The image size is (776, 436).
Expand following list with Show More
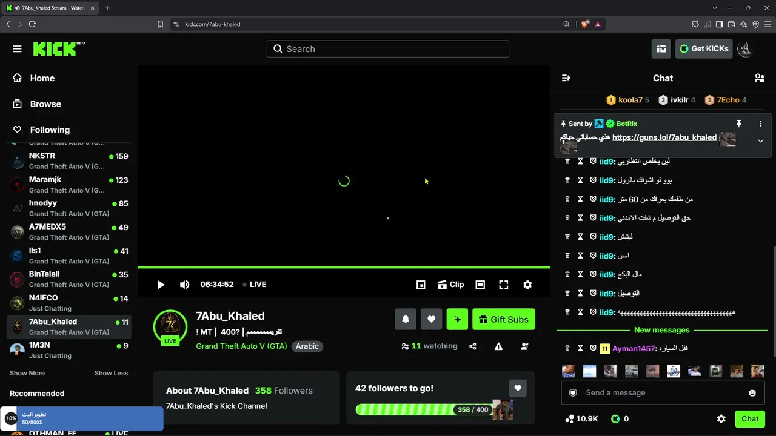click(27, 374)
